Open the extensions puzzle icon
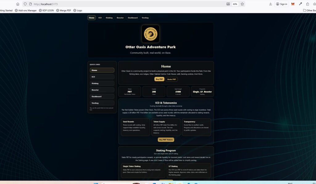The image size is (316, 184). click(x=308, y=4)
